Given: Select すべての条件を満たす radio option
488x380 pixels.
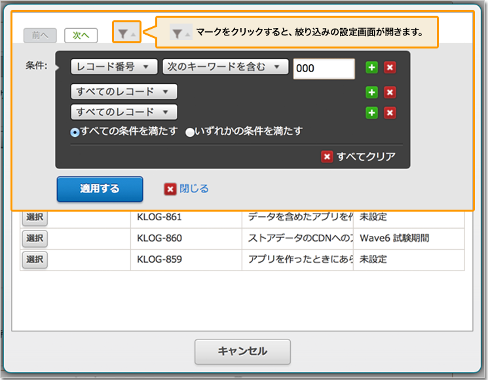Looking at the screenshot, I should pos(75,132).
